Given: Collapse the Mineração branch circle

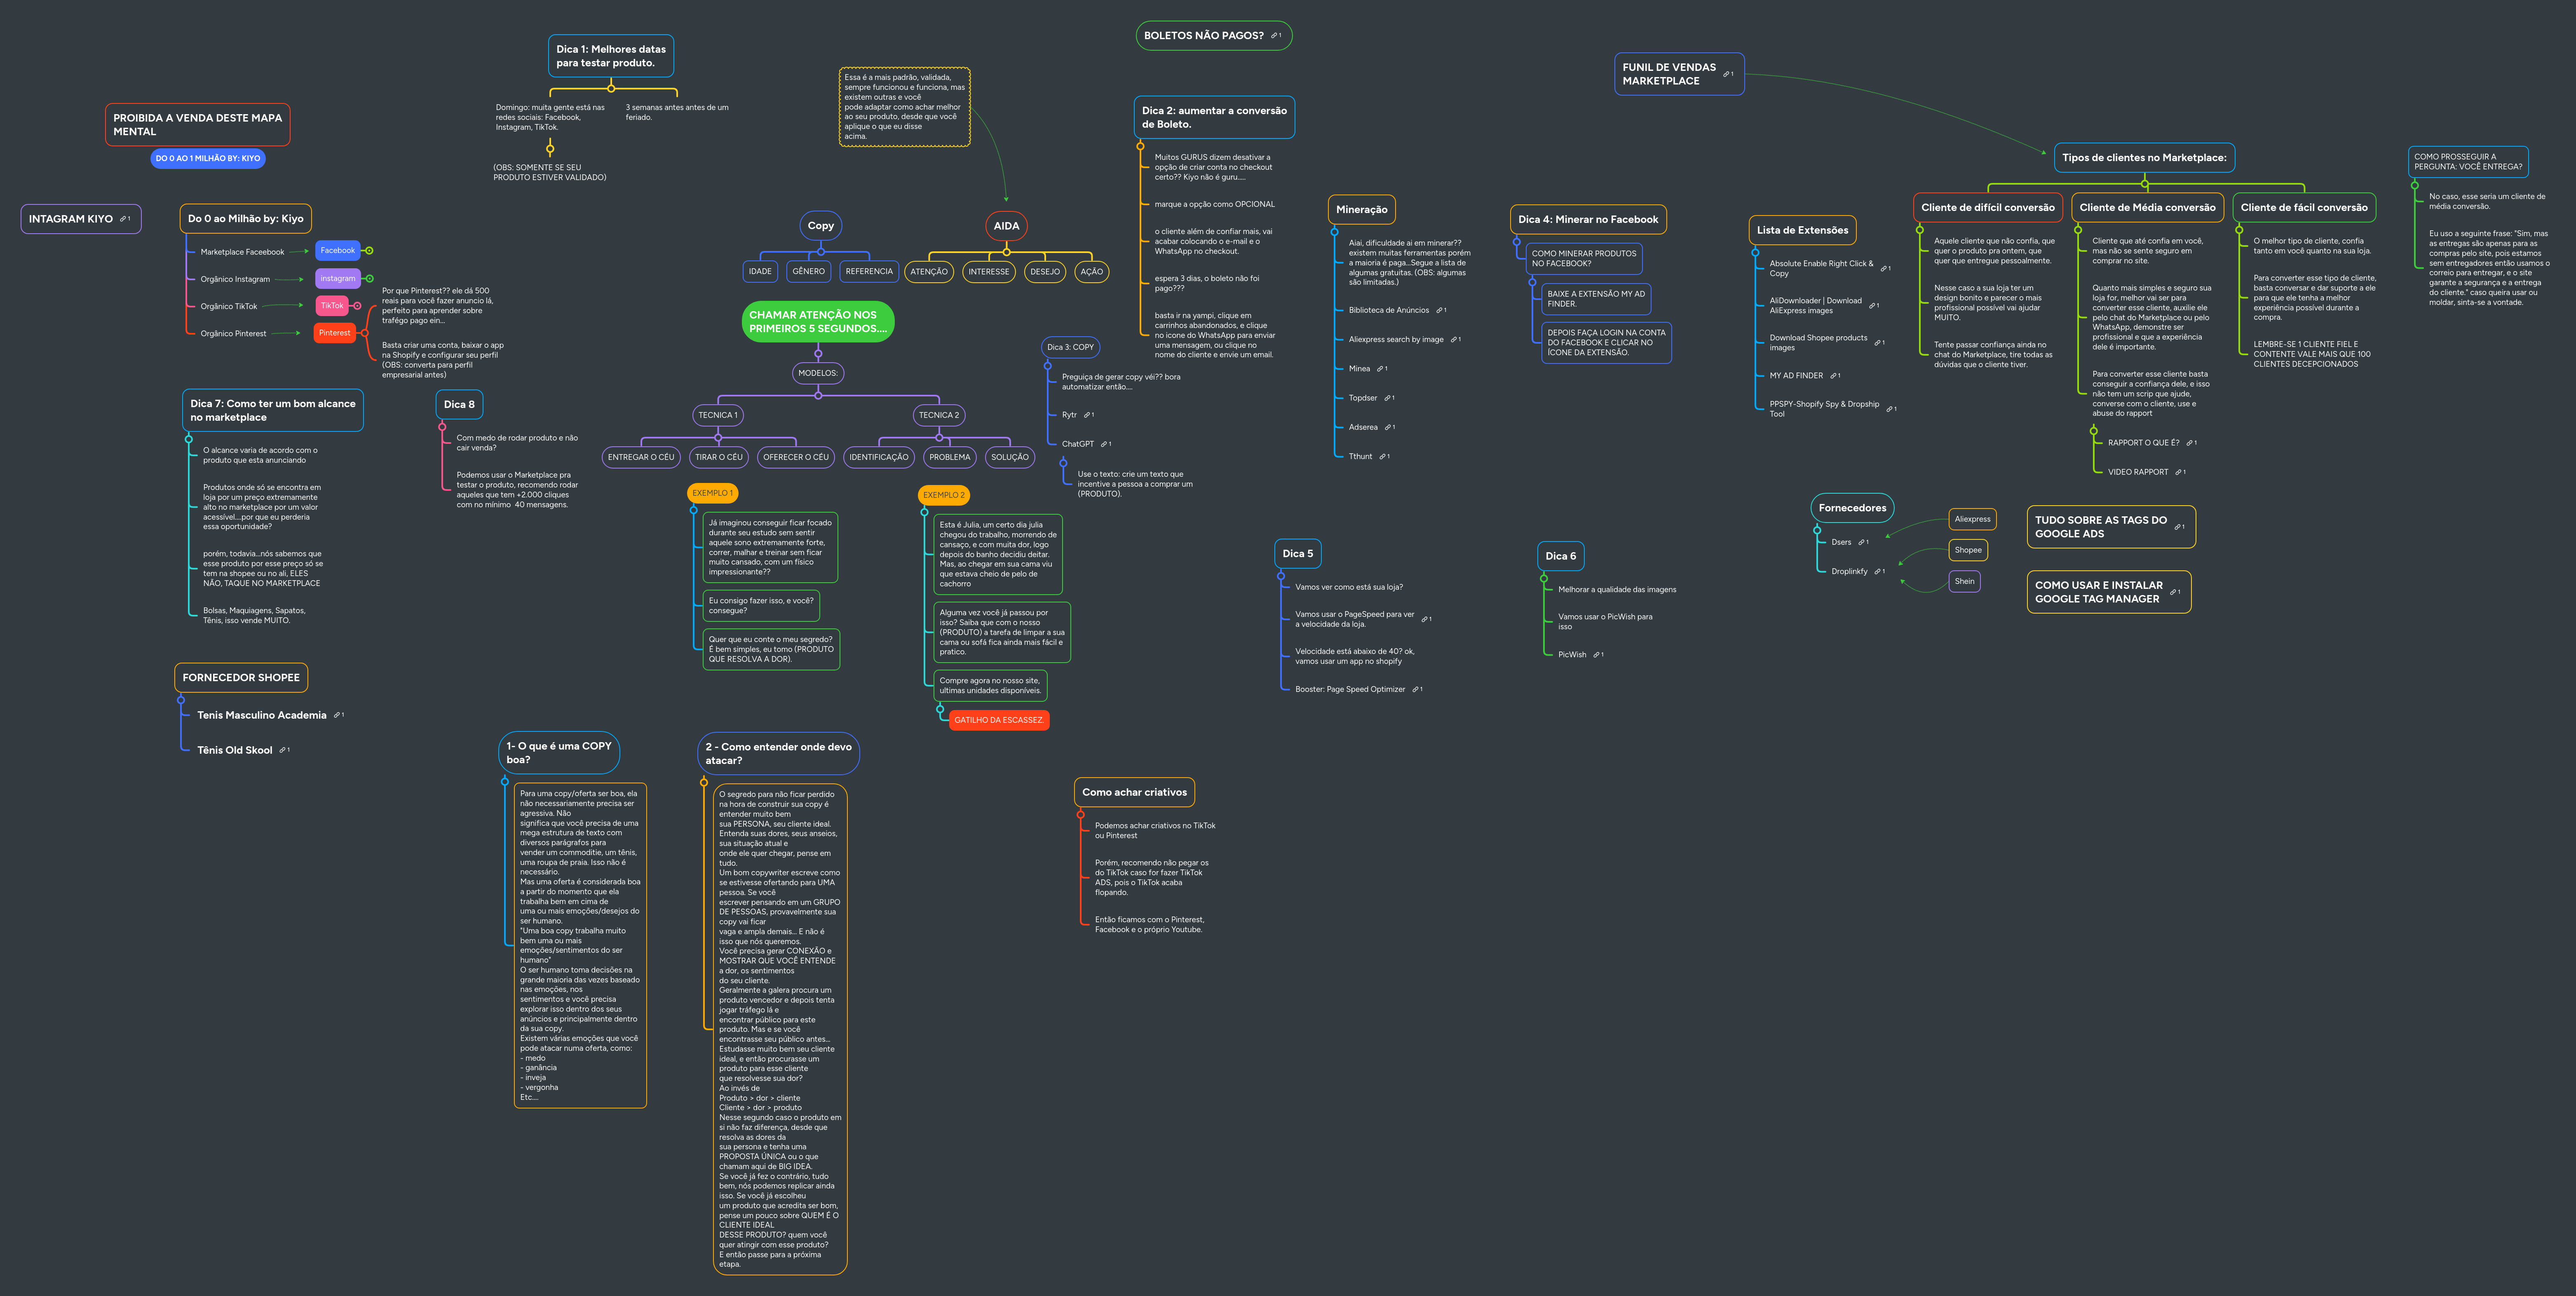Looking at the screenshot, I should point(1334,232).
